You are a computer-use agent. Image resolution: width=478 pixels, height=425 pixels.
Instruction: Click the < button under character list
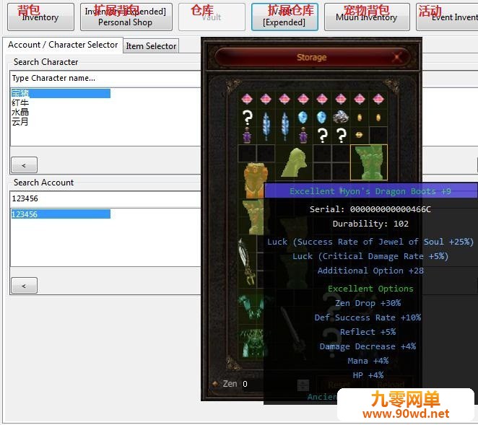pos(24,165)
